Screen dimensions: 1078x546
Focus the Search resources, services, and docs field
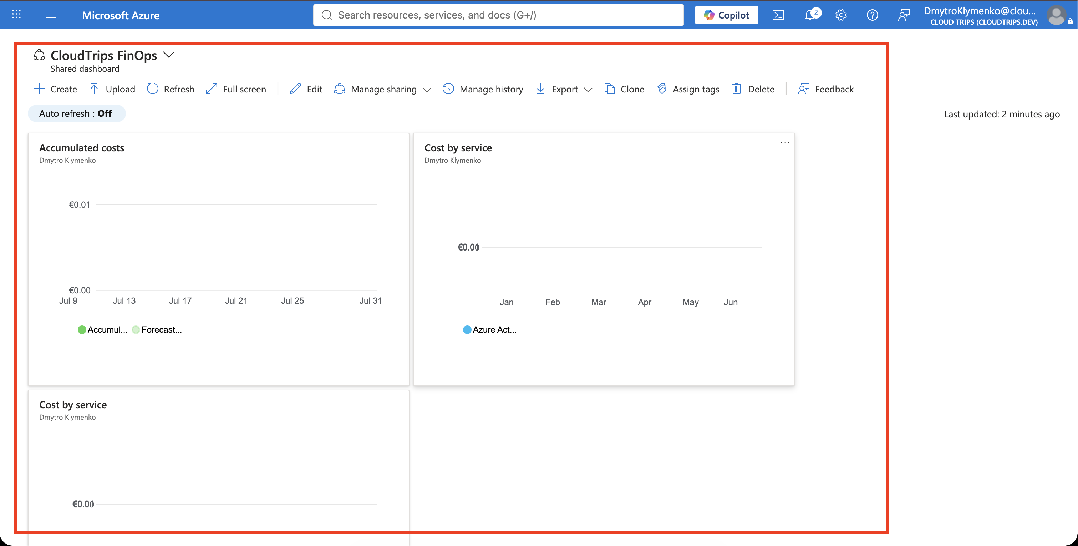click(x=498, y=15)
